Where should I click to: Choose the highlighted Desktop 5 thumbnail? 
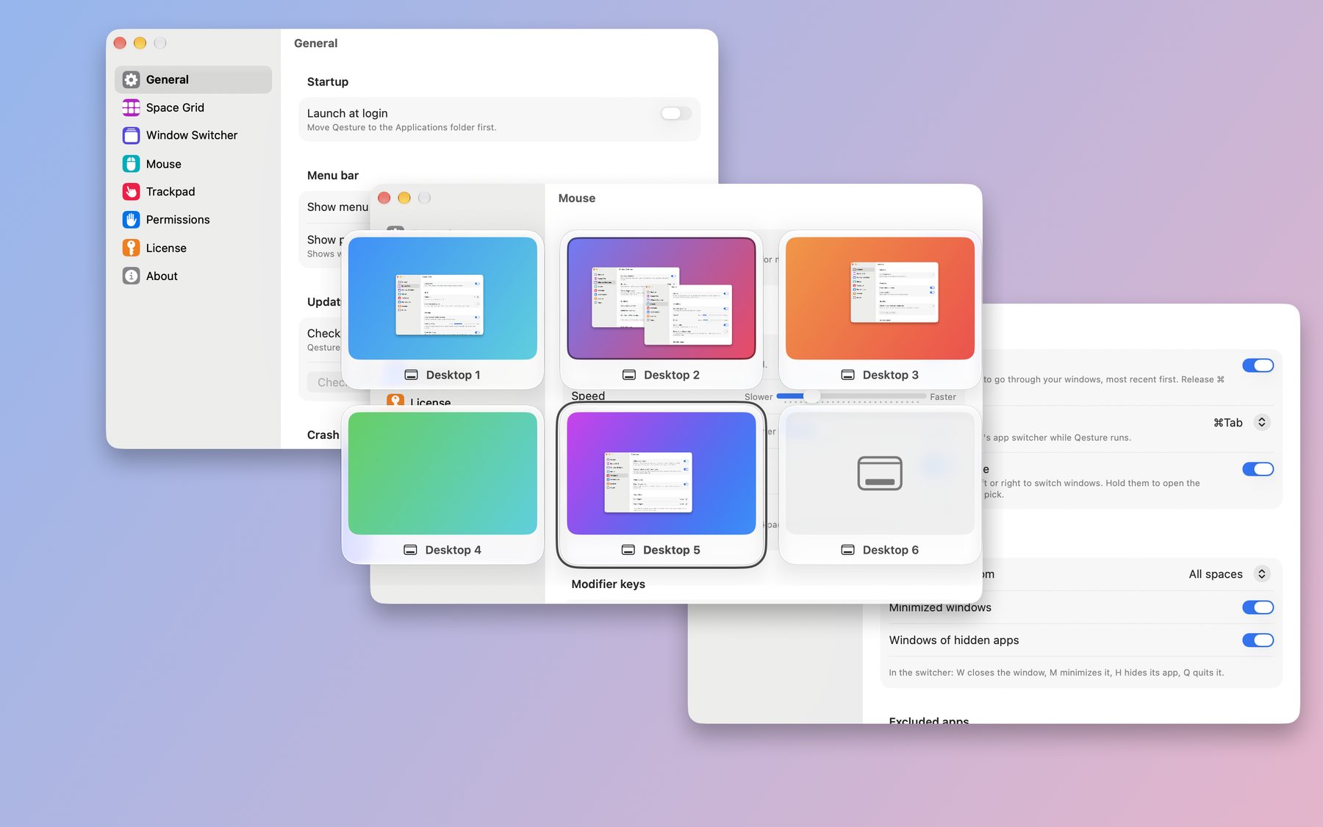[661, 473]
